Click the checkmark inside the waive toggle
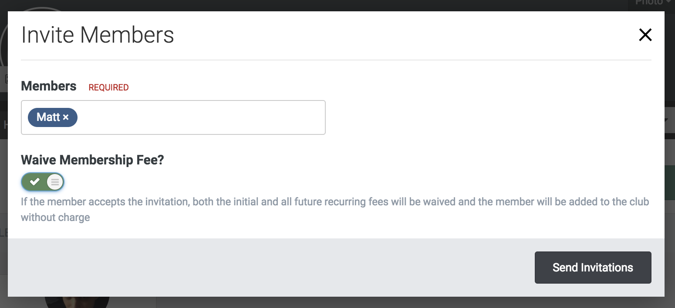 [34, 182]
